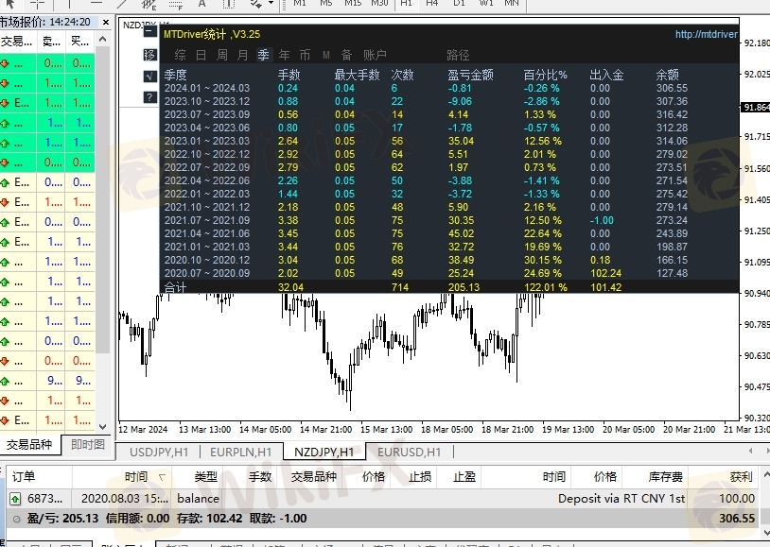The width and height of the screenshot is (770, 547).
Task: Open the 即时图 tick chart tab
Action: (88, 444)
